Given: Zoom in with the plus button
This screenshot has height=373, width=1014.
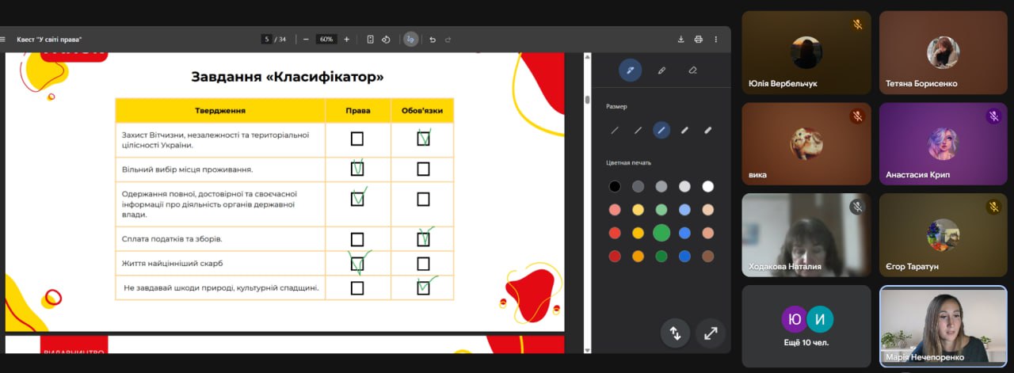Looking at the screenshot, I should tap(345, 39).
